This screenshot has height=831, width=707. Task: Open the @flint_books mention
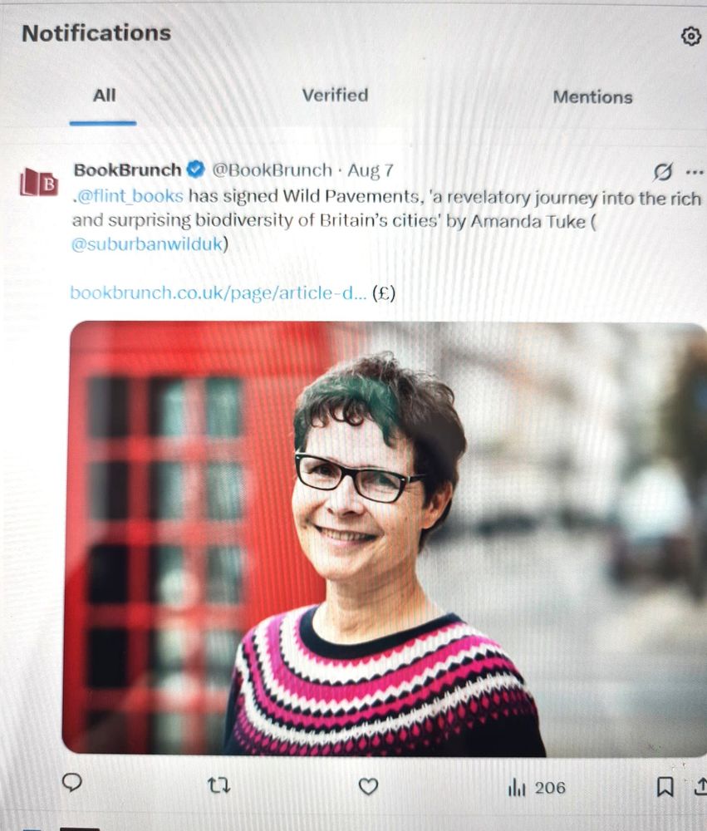[x=130, y=195]
